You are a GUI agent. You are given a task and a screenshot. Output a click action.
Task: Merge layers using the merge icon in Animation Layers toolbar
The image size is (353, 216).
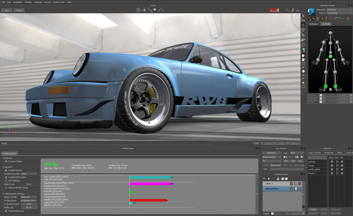pos(269,179)
